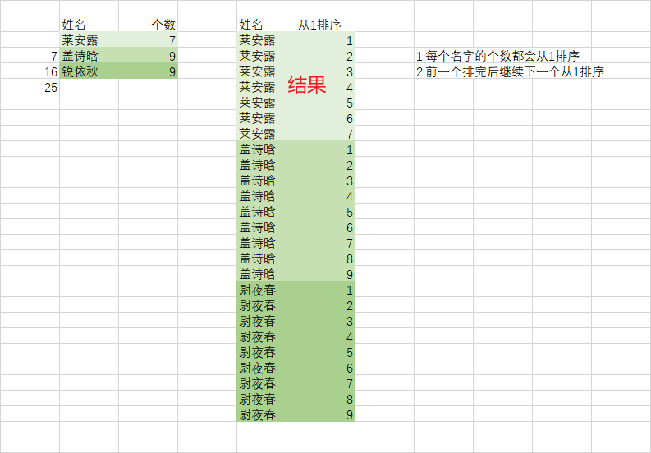Select 莱安露 with sort number 2 in 从1排序 list
This screenshot has width=651, height=453.
pos(266,56)
